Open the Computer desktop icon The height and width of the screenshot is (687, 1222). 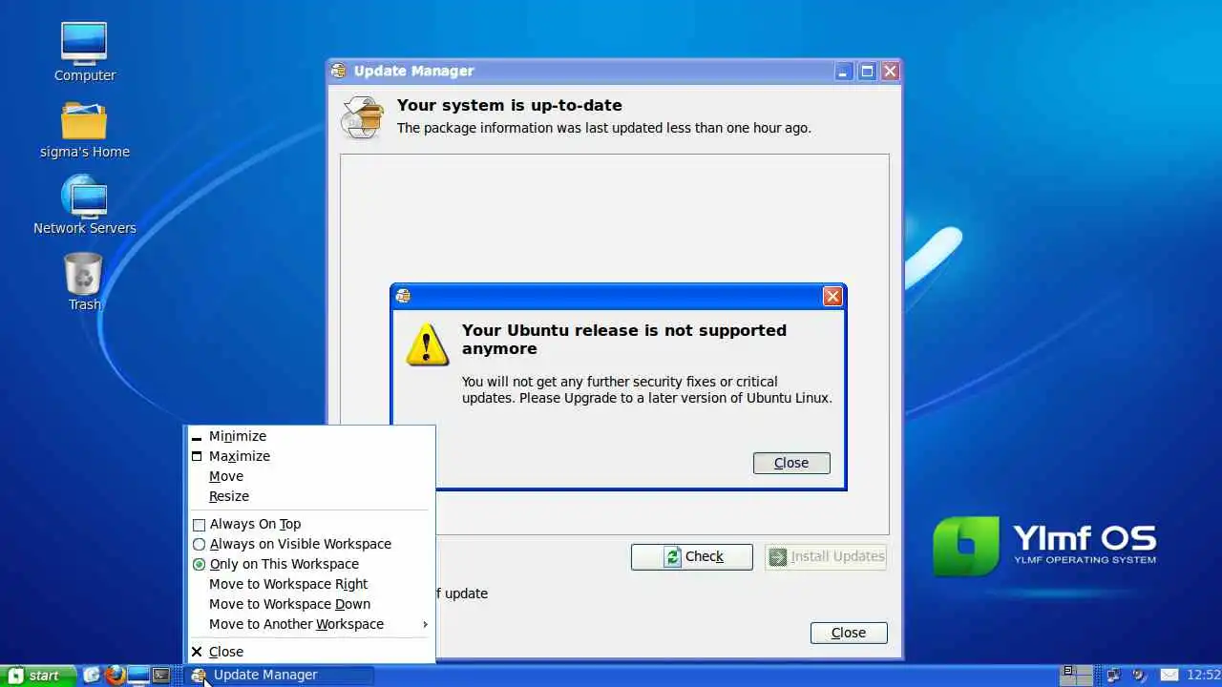tap(84, 44)
